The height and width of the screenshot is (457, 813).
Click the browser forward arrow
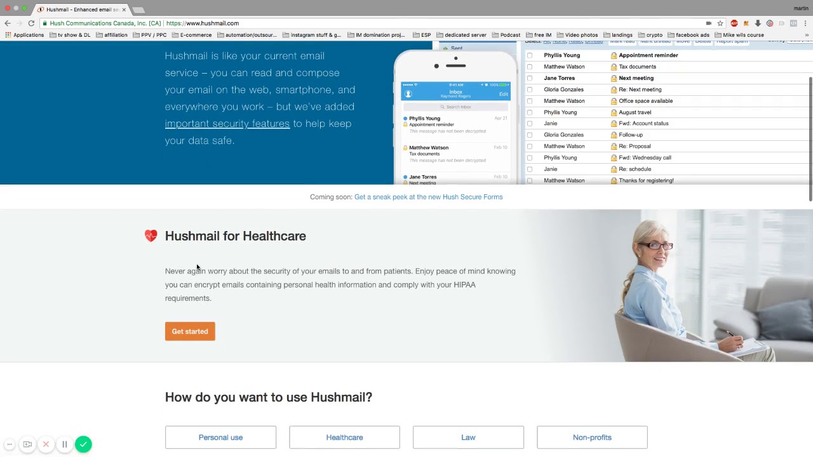click(19, 23)
